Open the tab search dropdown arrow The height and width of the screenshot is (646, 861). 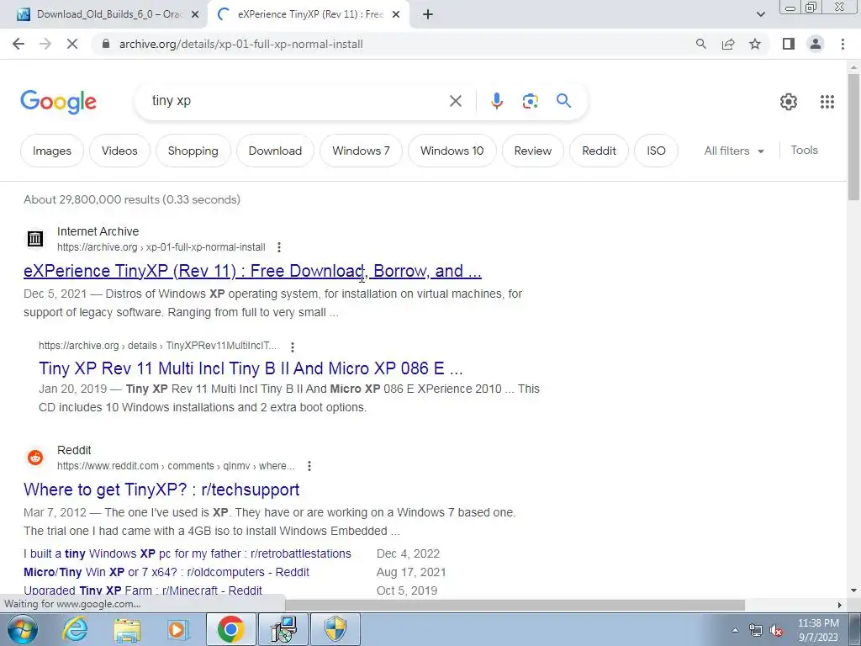[760, 15]
